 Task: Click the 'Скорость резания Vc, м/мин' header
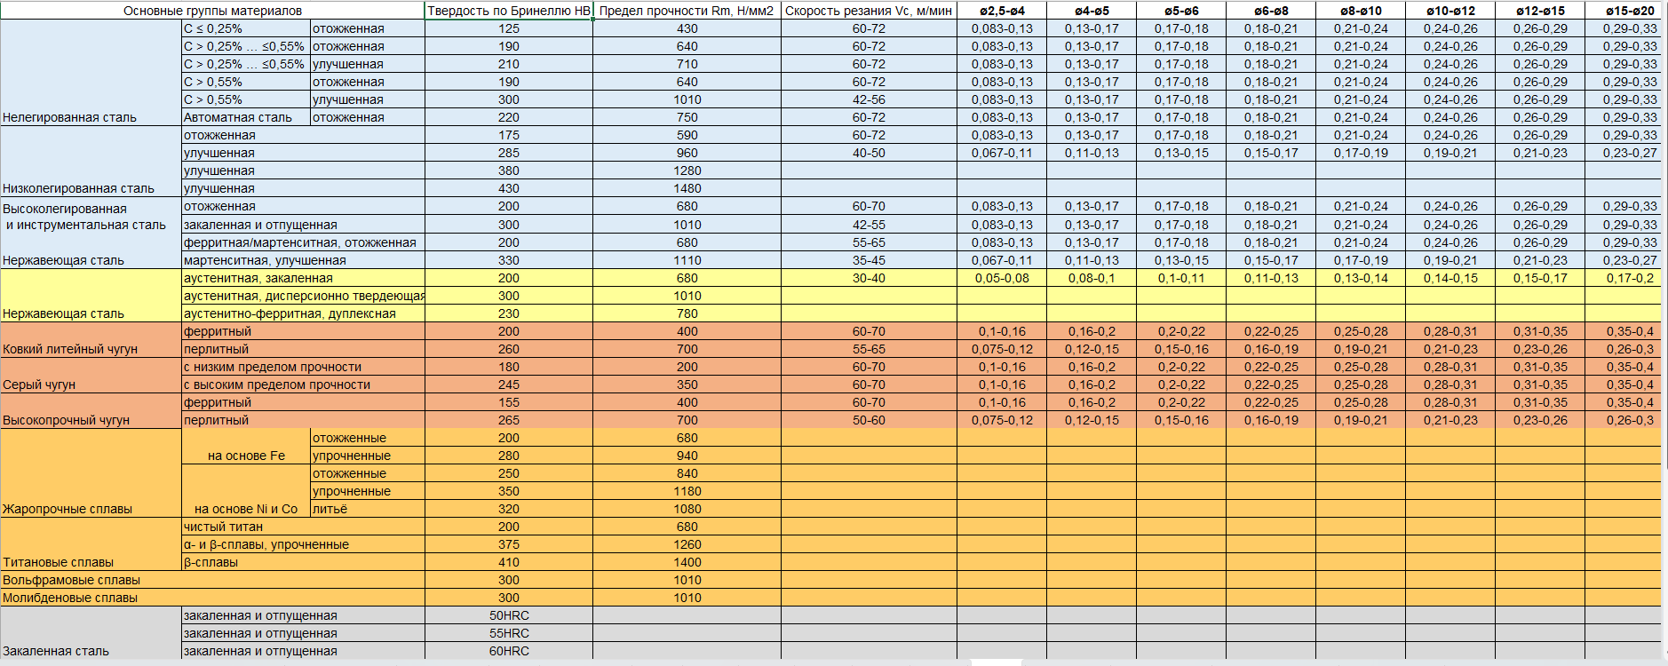pyautogui.click(x=868, y=11)
